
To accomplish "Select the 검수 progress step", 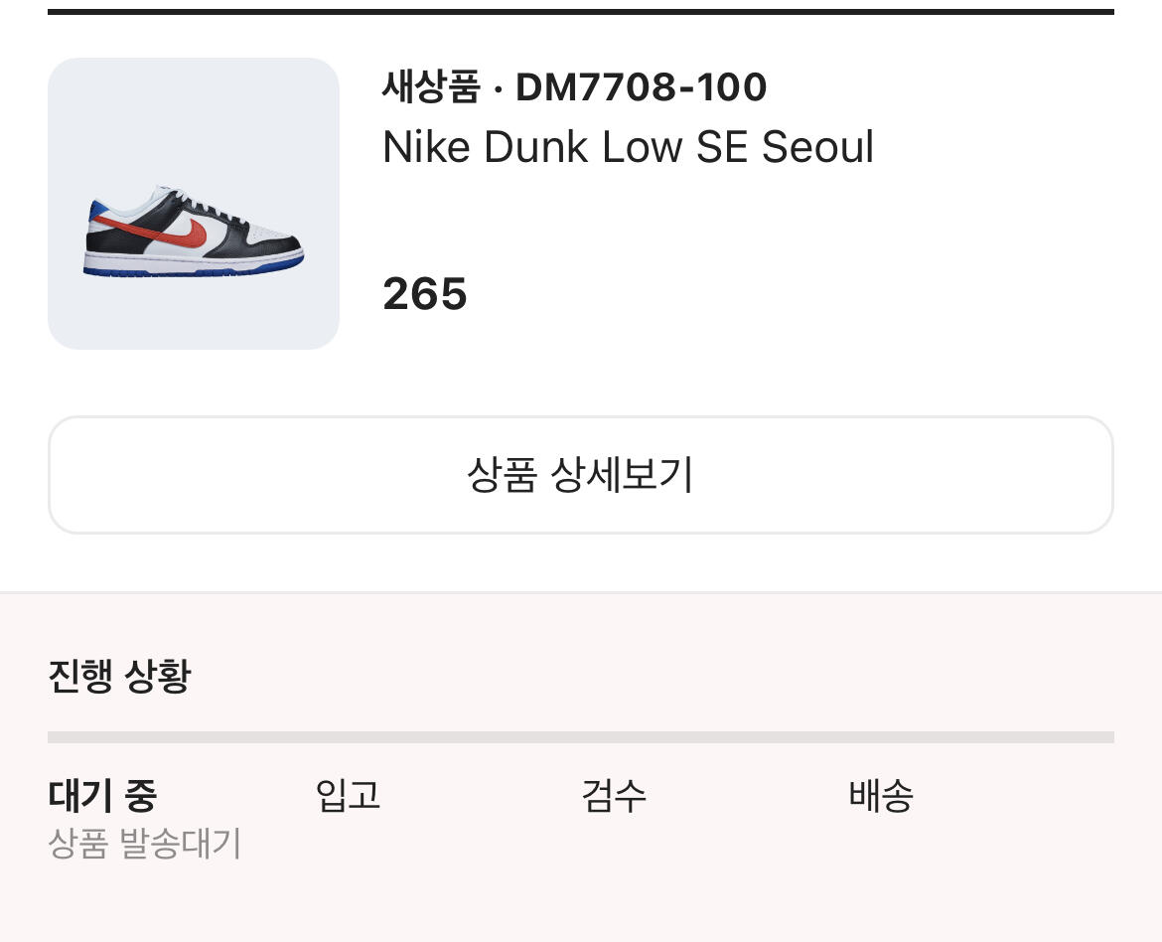I will (x=614, y=795).
